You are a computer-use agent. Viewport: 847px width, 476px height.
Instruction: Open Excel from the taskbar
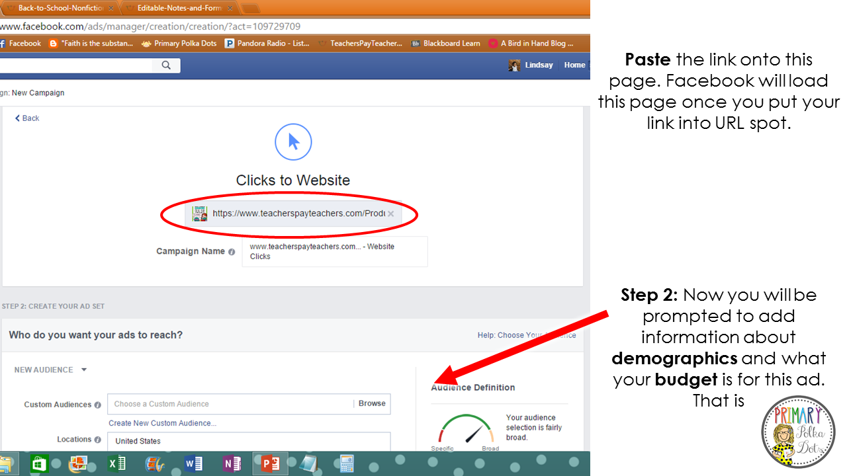click(x=117, y=463)
